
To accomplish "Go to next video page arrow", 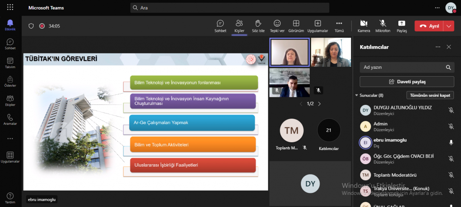I will pos(319,104).
